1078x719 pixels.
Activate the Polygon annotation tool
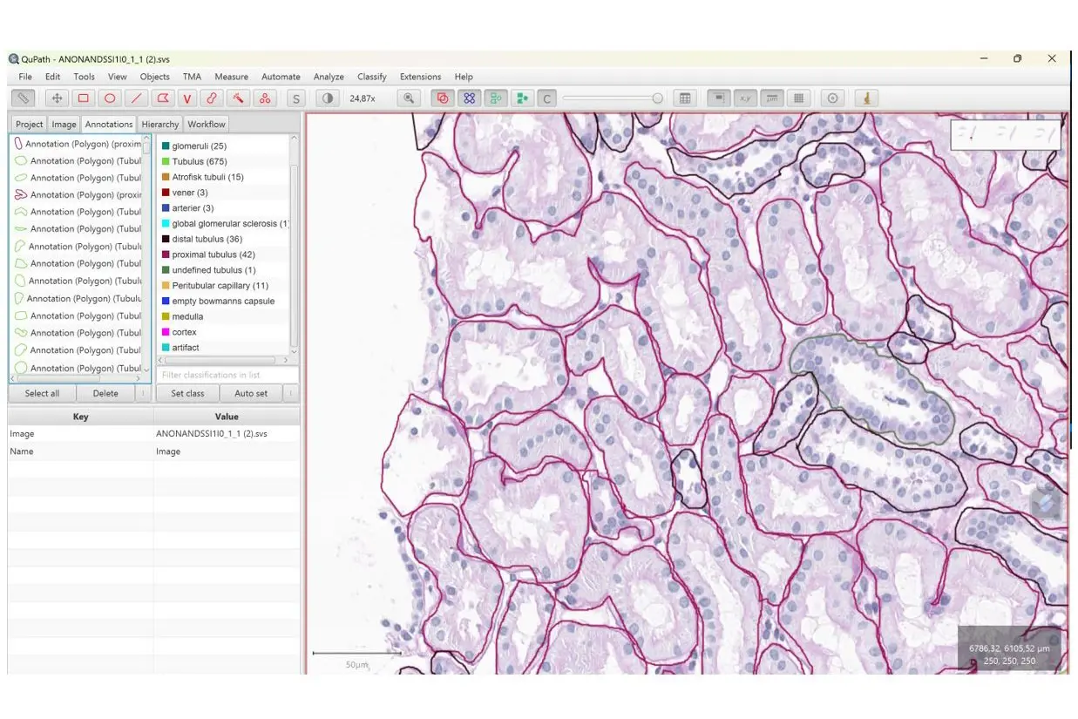point(161,98)
